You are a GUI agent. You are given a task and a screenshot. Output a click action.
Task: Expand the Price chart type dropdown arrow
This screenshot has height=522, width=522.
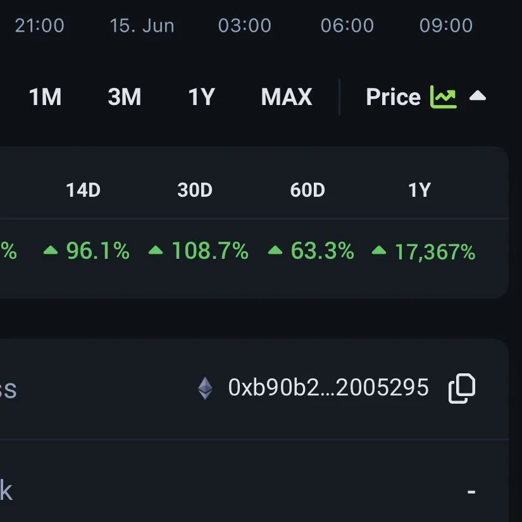[477, 96]
